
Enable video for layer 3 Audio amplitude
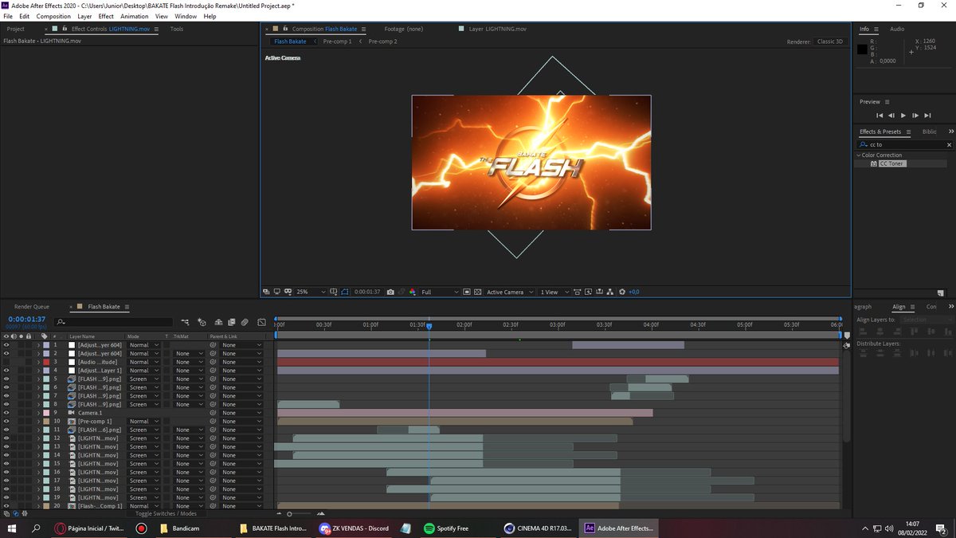[x=6, y=362]
